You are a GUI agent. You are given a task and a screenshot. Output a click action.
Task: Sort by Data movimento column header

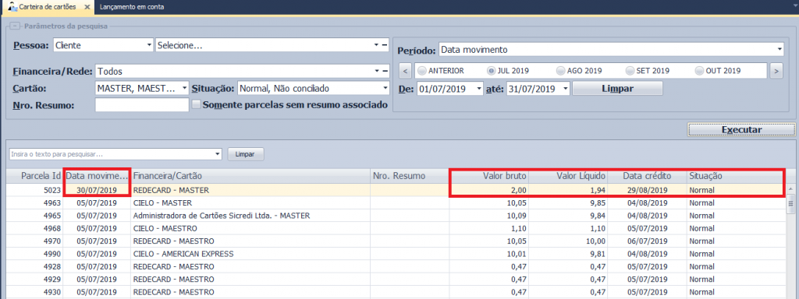click(96, 176)
